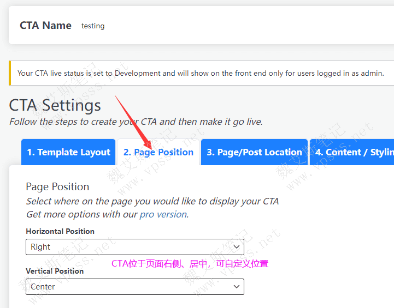Click the pink Chinese annotation text
This screenshot has height=308, width=394.
pyautogui.click(x=190, y=264)
